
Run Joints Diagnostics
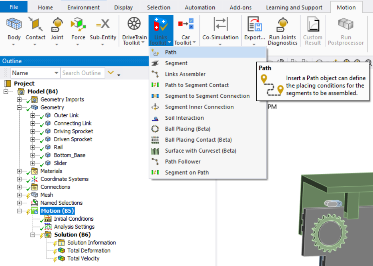(283, 28)
